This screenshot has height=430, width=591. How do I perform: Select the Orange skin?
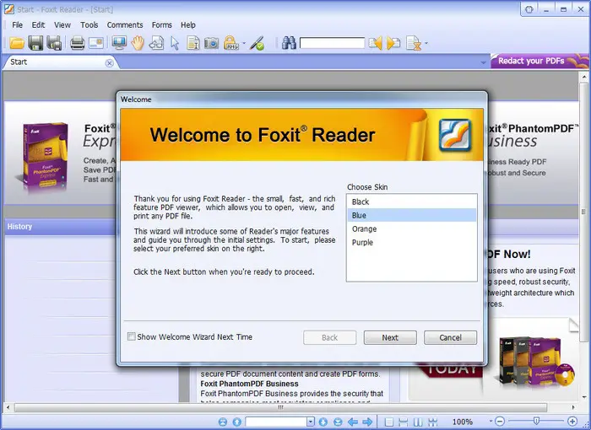[412, 229]
